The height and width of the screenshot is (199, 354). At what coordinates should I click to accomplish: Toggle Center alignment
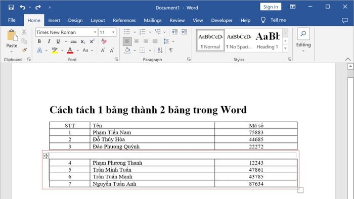(137, 41)
